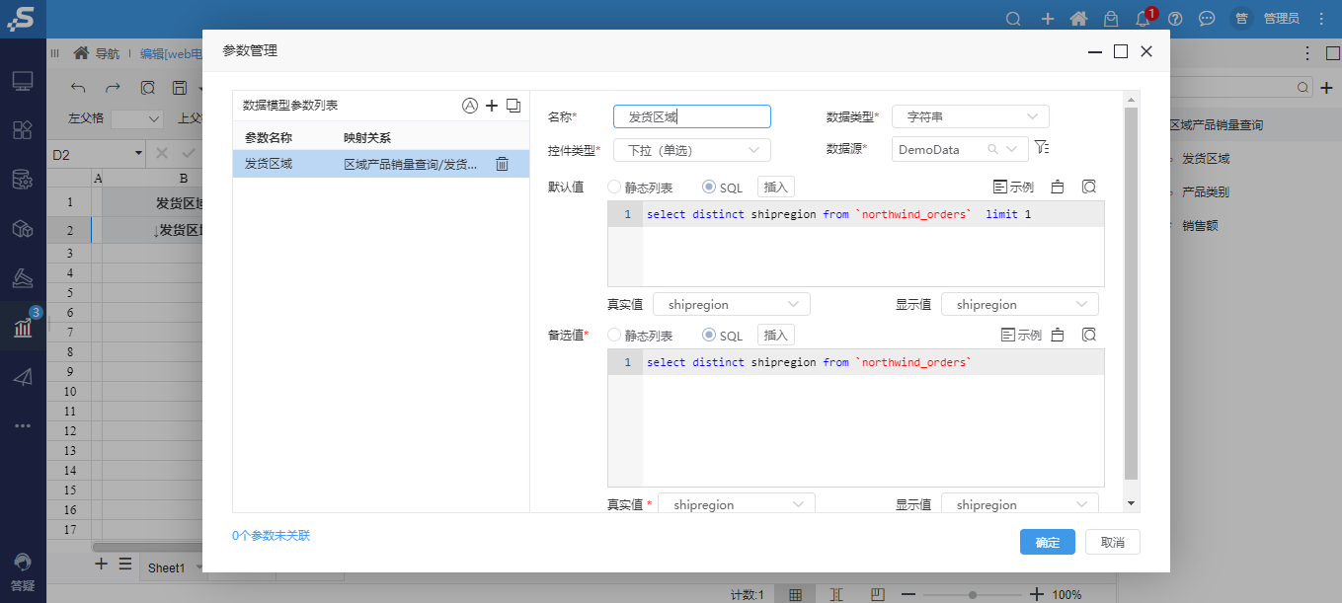Open 备选值 真实值 shipregion dropdown
Screen dimensions: 1342x603
737,503
